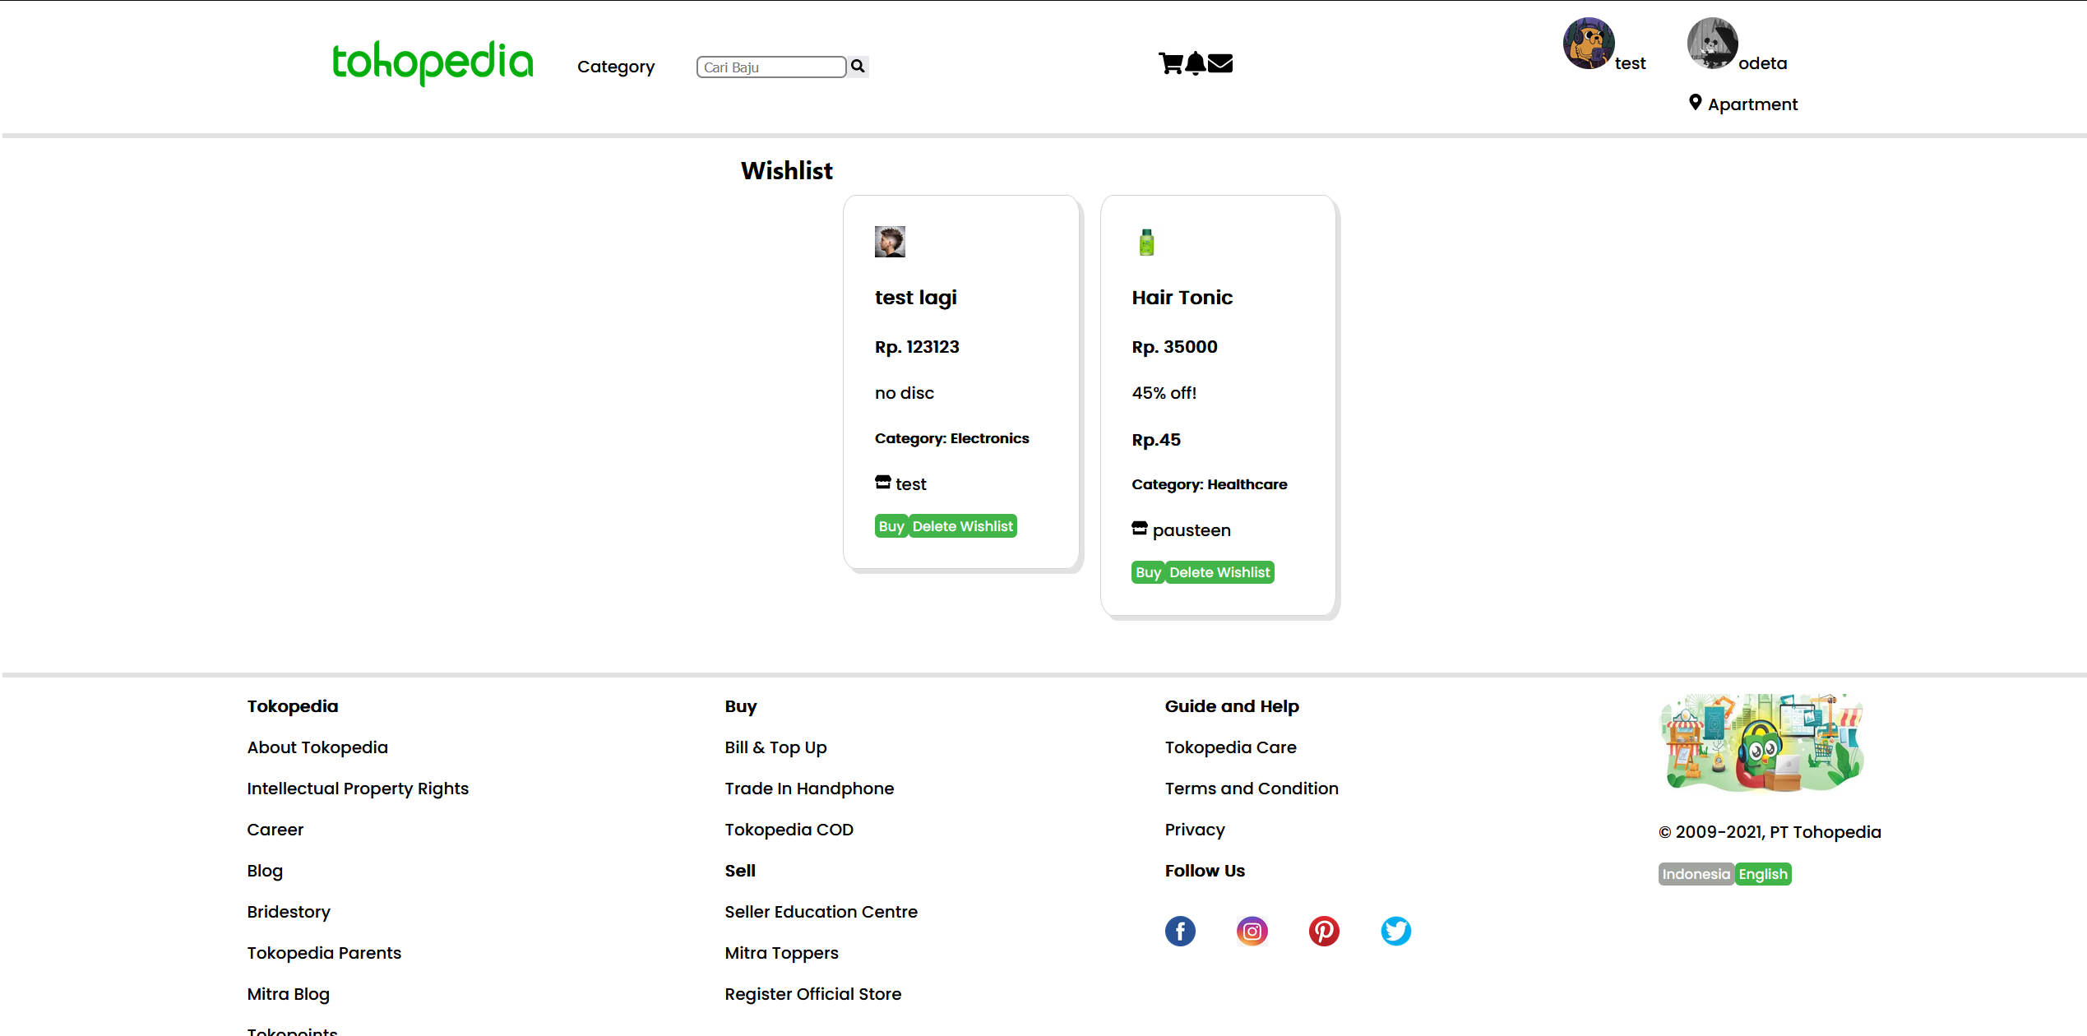2087x1036 pixels.
Task: View Terms and Condition
Action: [x=1252, y=788]
